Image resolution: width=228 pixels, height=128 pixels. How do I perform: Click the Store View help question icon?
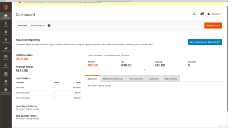pyautogui.click(x=49, y=25)
